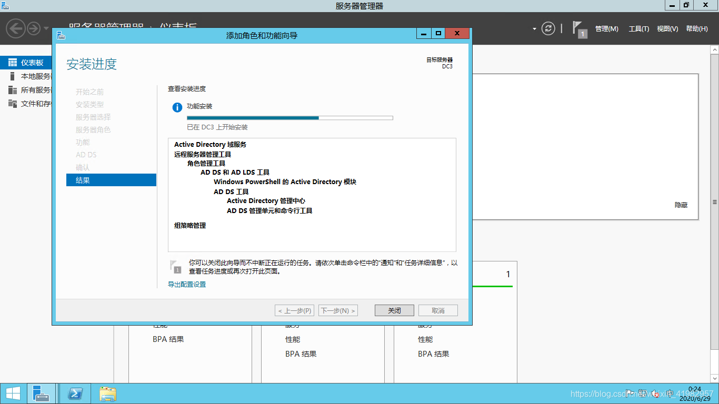The width and height of the screenshot is (719, 404).
Task: Click the 下一步(N) button
Action: coord(338,310)
